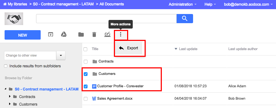Viewport: 276px width, 108px height.
Task: Uncheck the Customers folder row checkbox
Action: click(86, 74)
